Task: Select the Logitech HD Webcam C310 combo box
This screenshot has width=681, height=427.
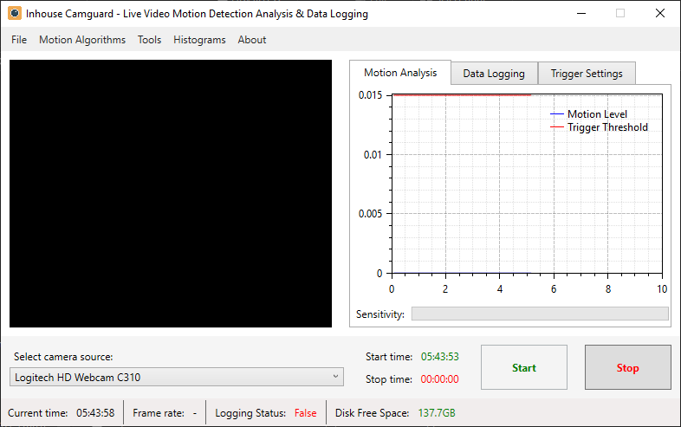Action: 177,377
